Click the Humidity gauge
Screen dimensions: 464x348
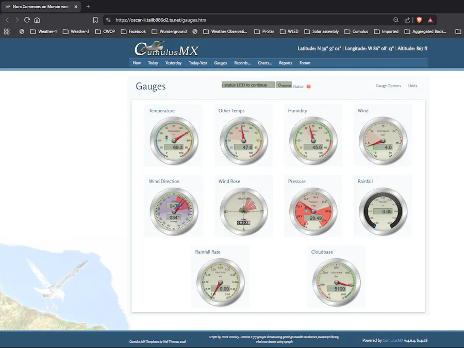[313, 139]
